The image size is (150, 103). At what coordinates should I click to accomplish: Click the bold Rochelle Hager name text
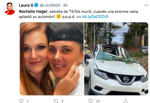33,12
